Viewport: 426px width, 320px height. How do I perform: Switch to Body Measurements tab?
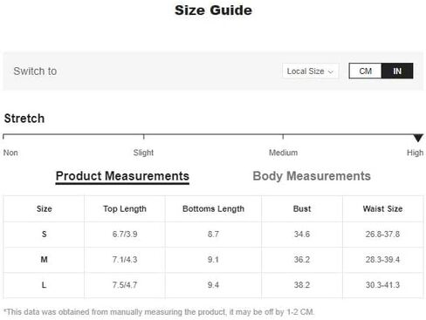point(312,176)
